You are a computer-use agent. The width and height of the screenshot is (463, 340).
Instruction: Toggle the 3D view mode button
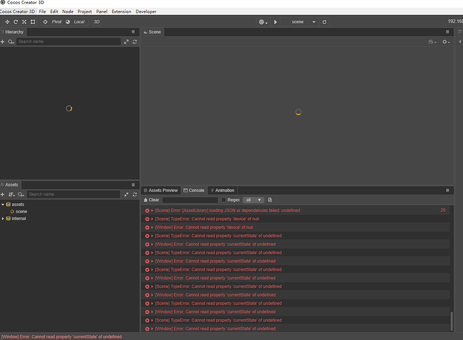pyautogui.click(x=97, y=22)
